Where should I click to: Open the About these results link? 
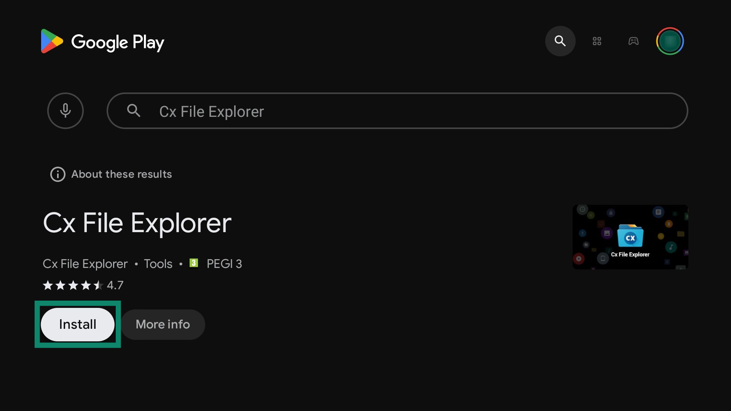coord(121,174)
